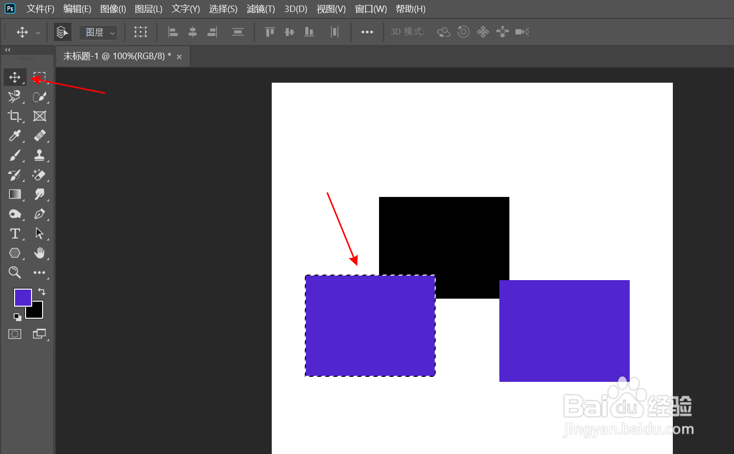This screenshot has height=454, width=734.
Task: Activate the Crop tool
Action: [x=15, y=116]
